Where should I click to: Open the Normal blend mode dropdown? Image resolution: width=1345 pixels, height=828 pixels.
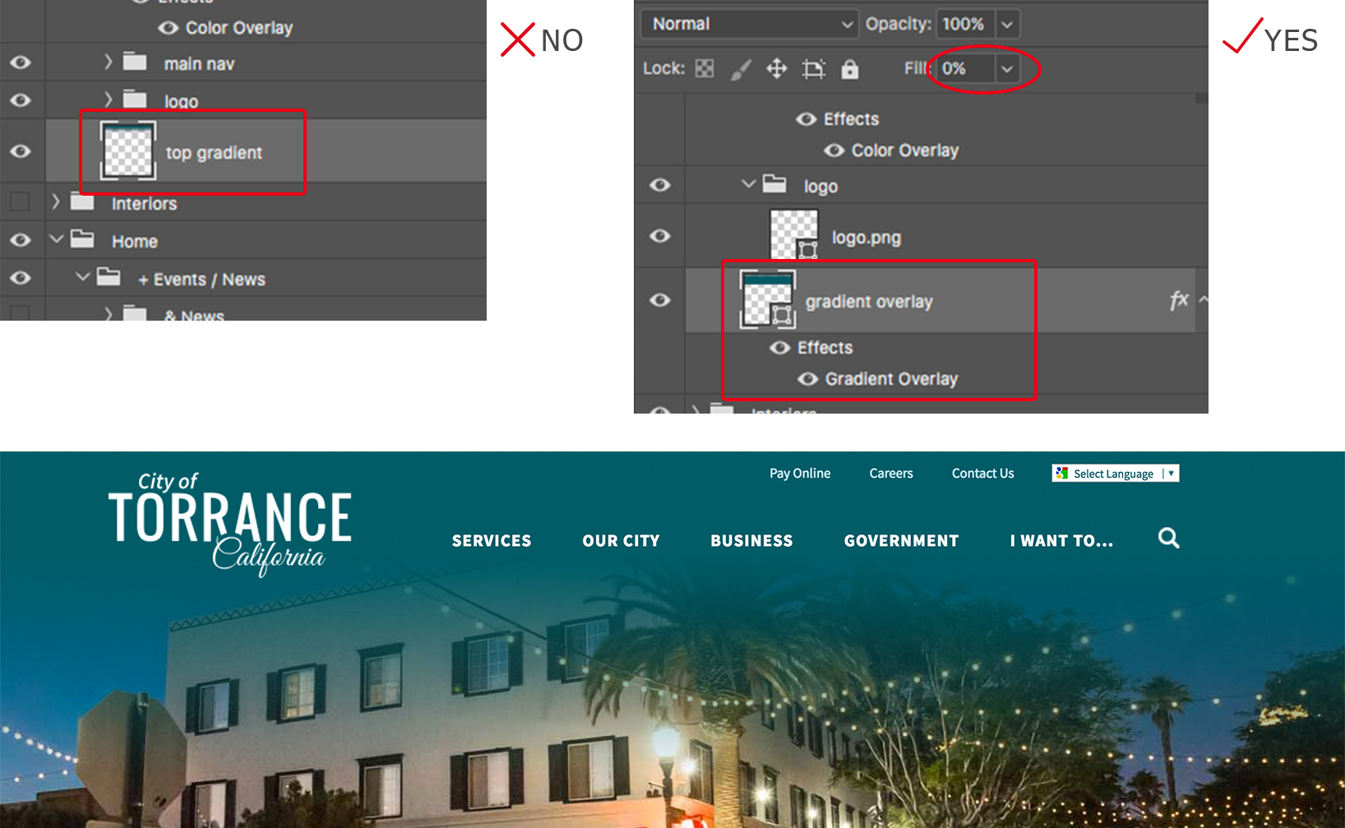[750, 24]
